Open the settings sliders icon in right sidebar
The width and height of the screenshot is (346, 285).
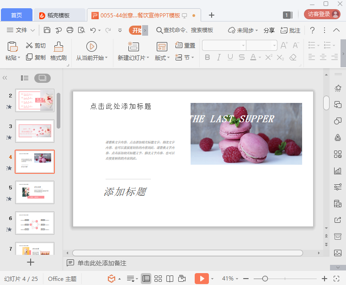pos(338,187)
